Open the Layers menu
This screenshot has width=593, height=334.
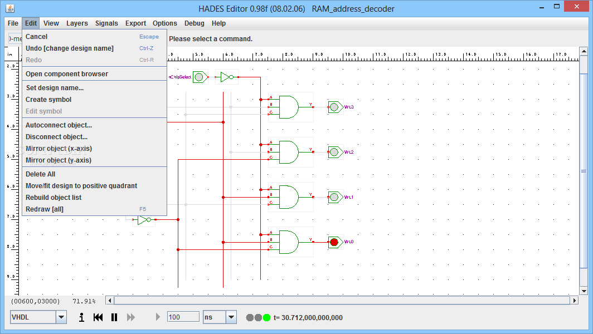[77, 23]
